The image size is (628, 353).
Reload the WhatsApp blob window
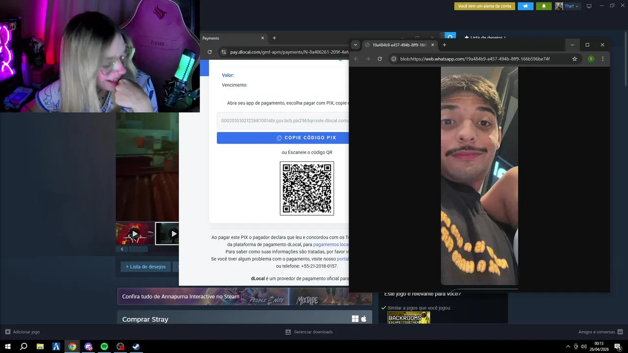380,59
